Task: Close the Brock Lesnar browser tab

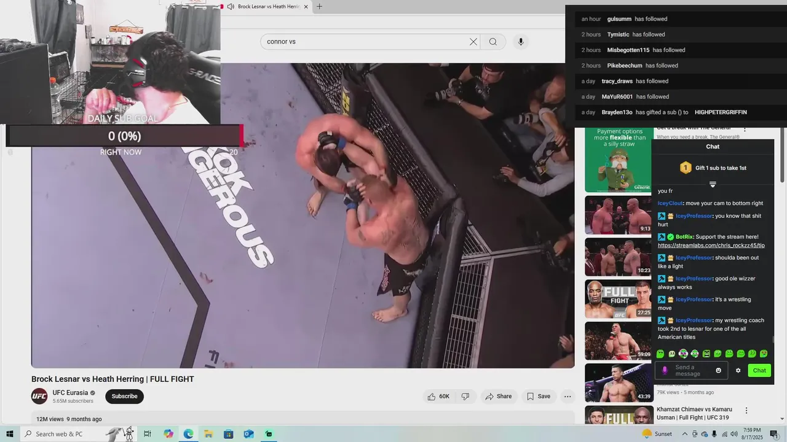Action: [x=306, y=7]
